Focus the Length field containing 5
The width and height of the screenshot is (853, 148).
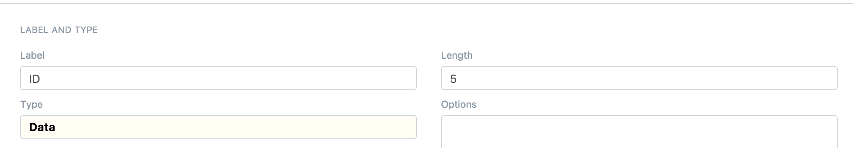639,78
